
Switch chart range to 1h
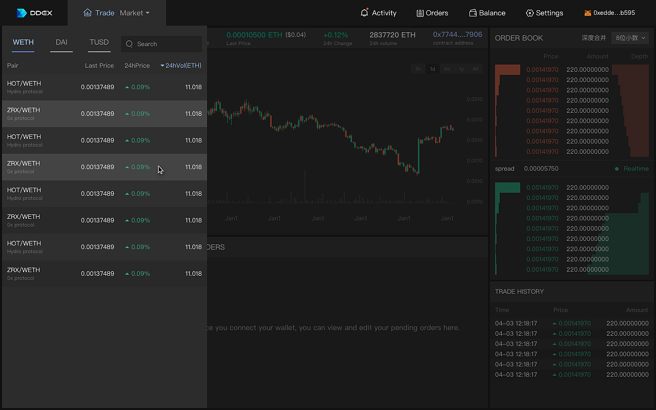(x=418, y=69)
